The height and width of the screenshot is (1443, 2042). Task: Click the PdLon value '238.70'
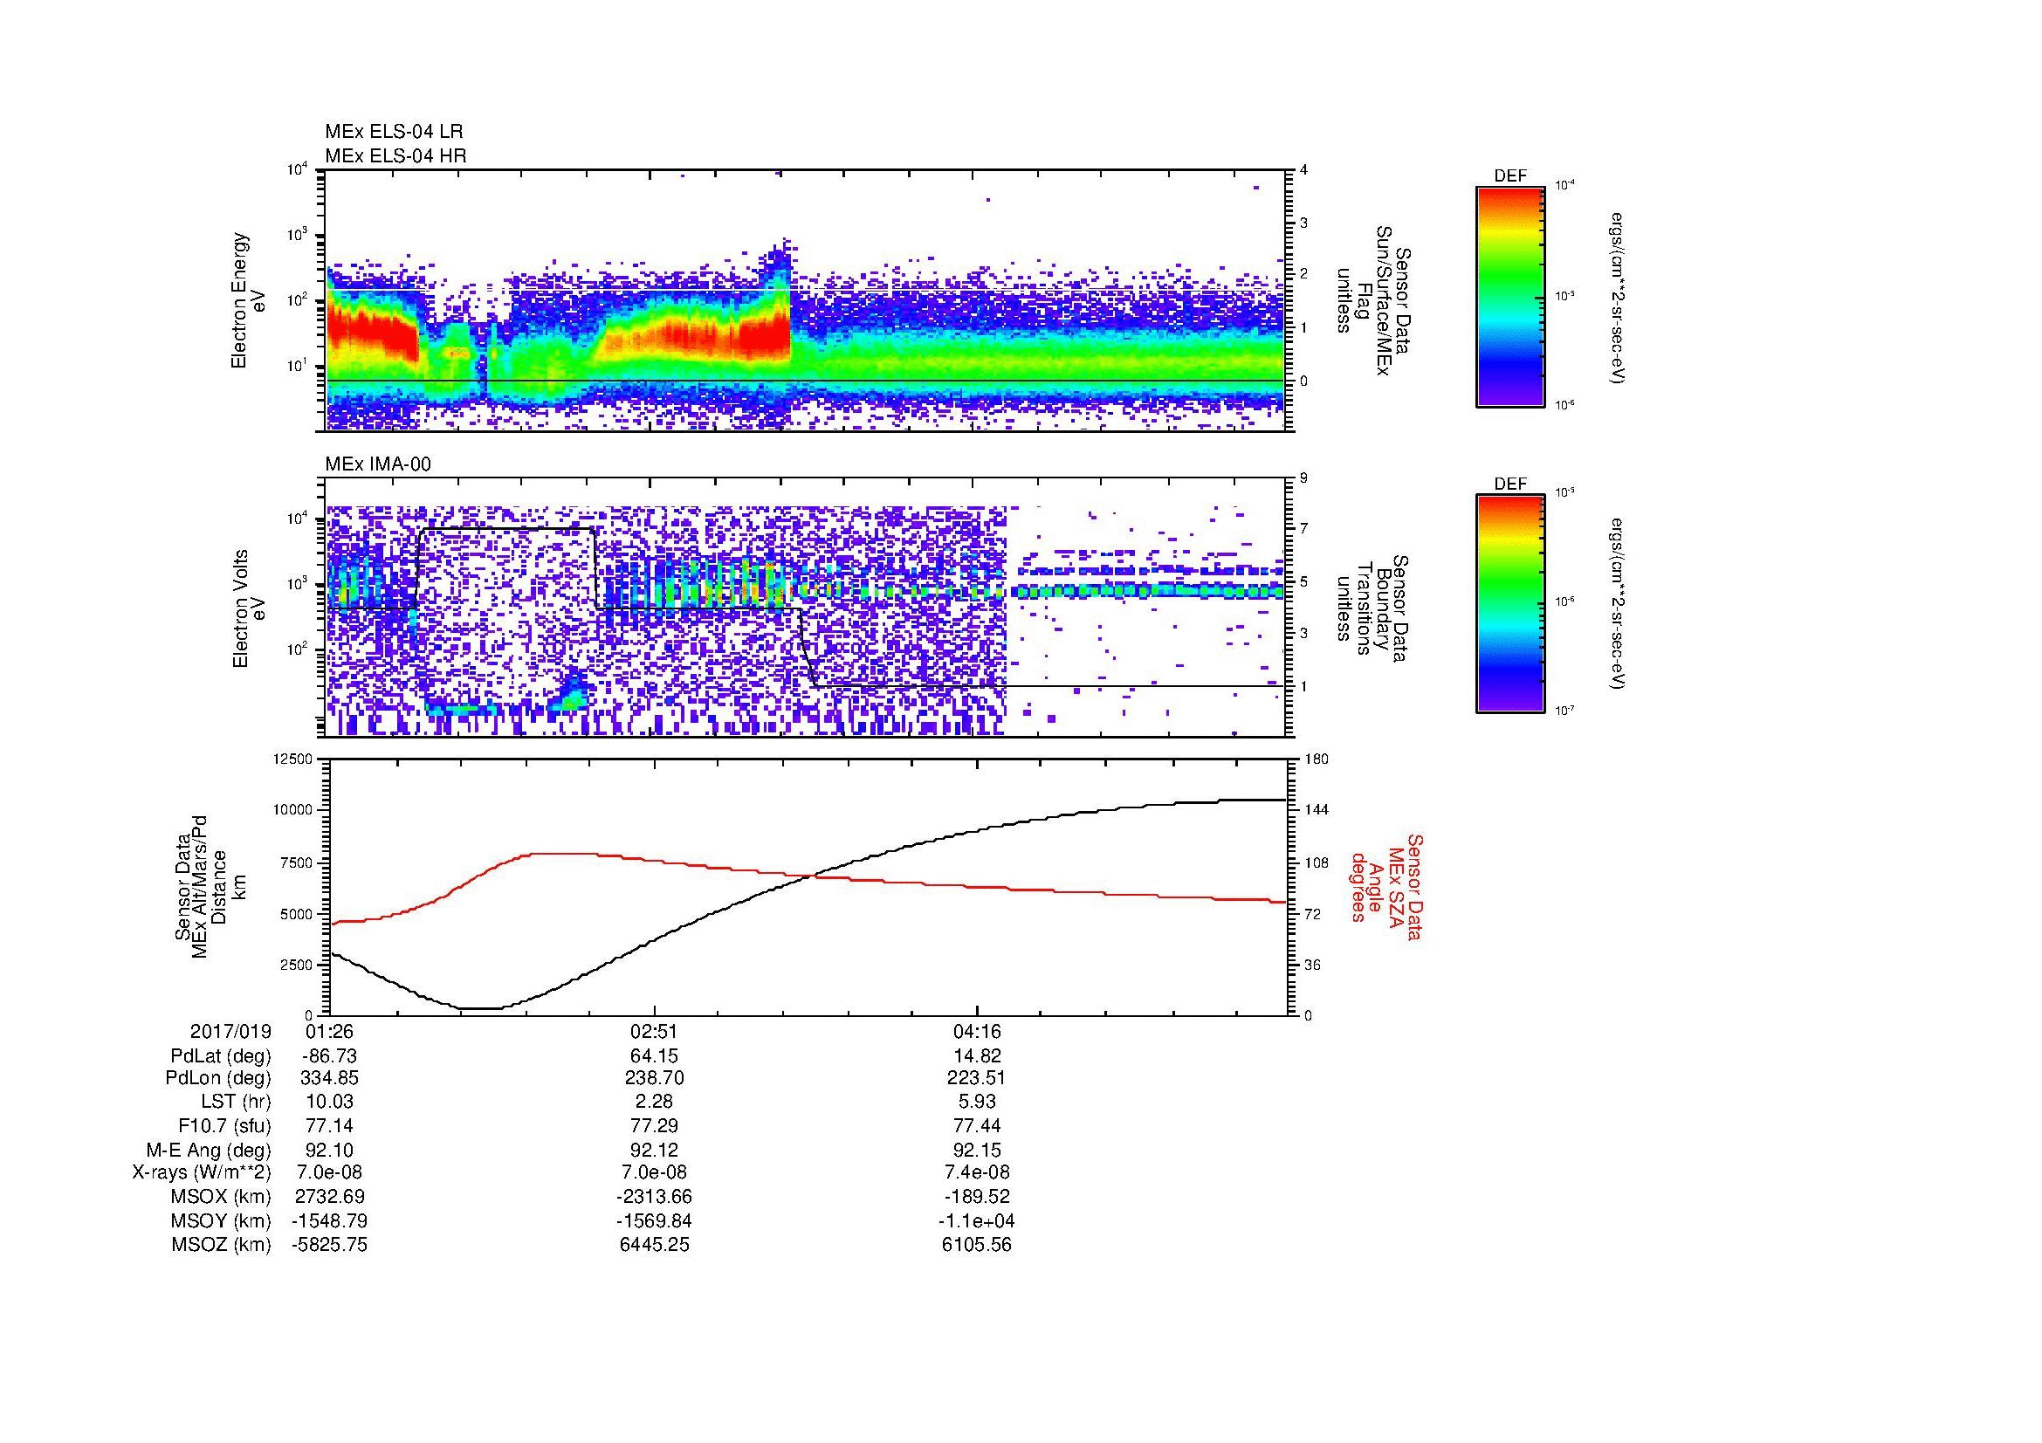point(654,1078)
